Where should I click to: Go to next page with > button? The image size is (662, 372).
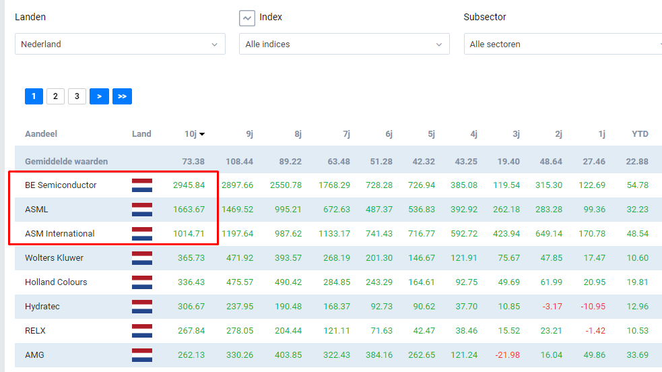tap(99, 96)
